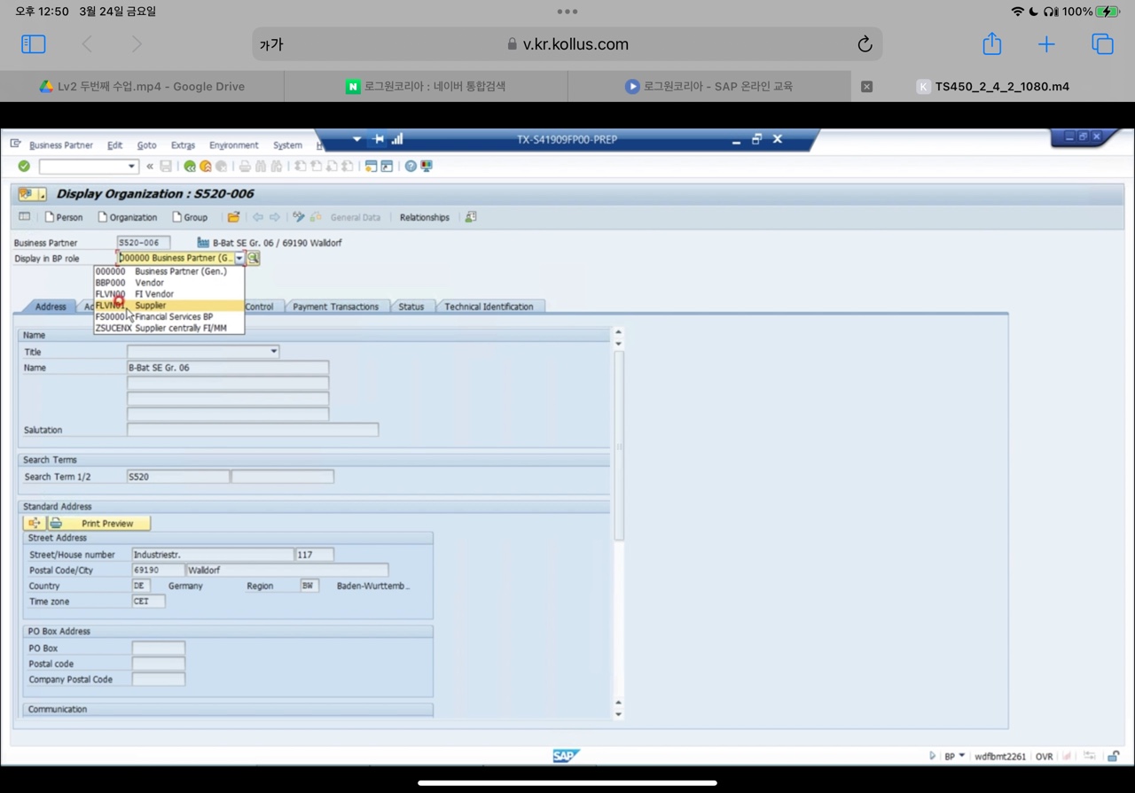The height and width of the screenshot is (793, 1135).
Task: Click the Create New Session icon
Action: (371, 166)
